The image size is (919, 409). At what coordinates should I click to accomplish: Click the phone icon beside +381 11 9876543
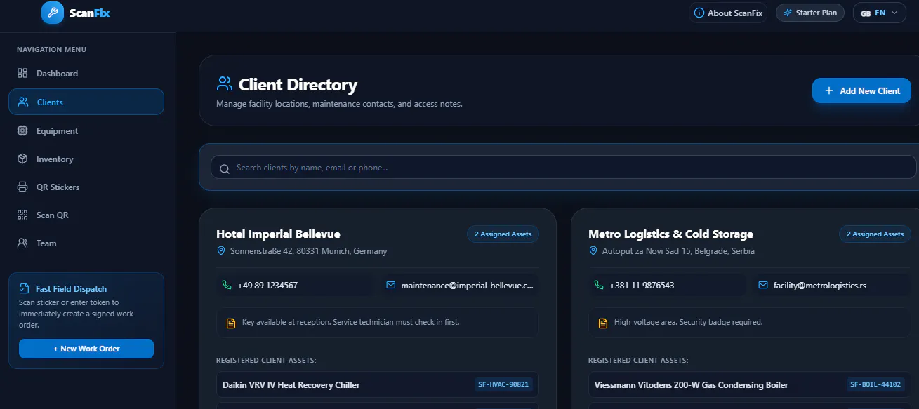599,285
